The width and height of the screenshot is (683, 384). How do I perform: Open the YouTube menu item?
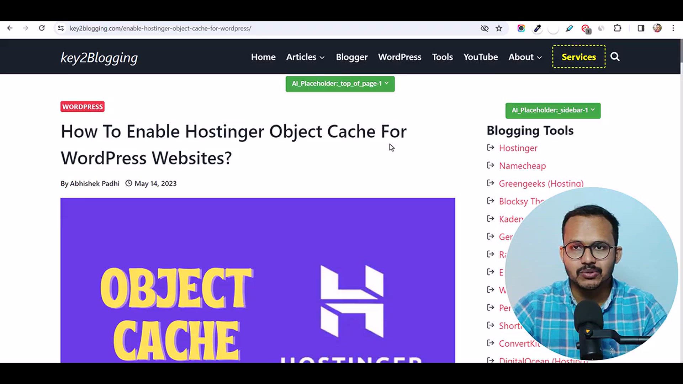(x=481, y=57)
